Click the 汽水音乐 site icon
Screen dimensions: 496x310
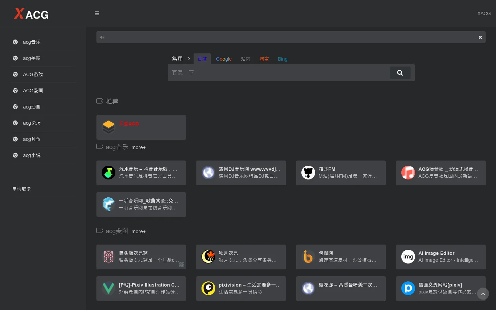point(108,173)
